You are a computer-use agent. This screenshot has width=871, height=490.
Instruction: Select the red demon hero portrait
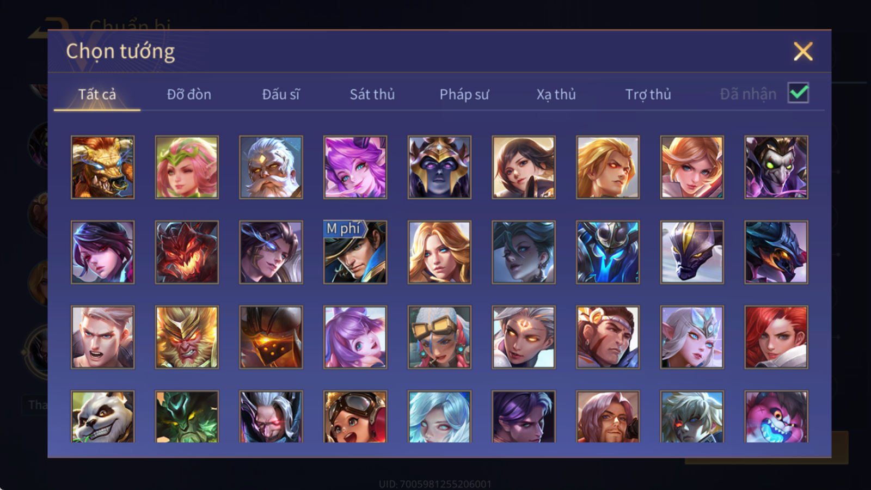tap(187, 252)
